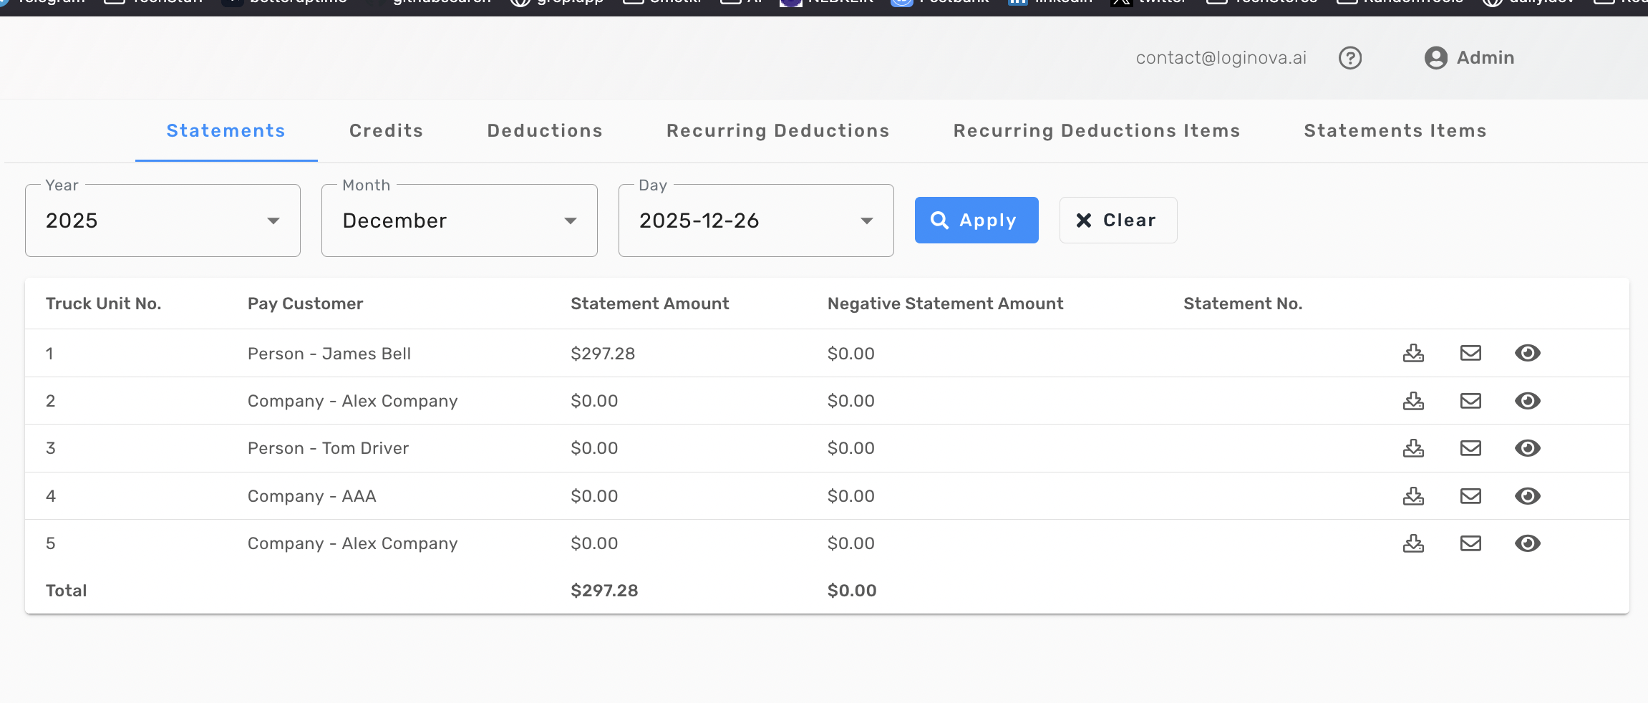Open the help icon in the header
Screen dimensions: 1648x703
pyautogui.click(x=1350, y=57)
